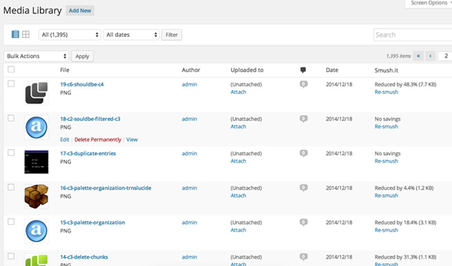Re-smush the 15-c3-palette-organization image
The image size is (452, 266).
pyautogui.click(x=386, y=230)
